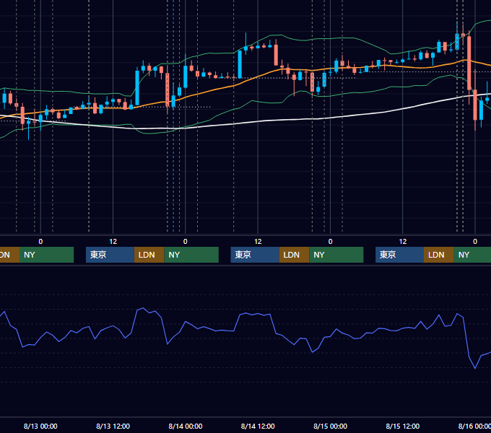Click the LDN block between 8/13 東京 and NY

tap(149, 255)
